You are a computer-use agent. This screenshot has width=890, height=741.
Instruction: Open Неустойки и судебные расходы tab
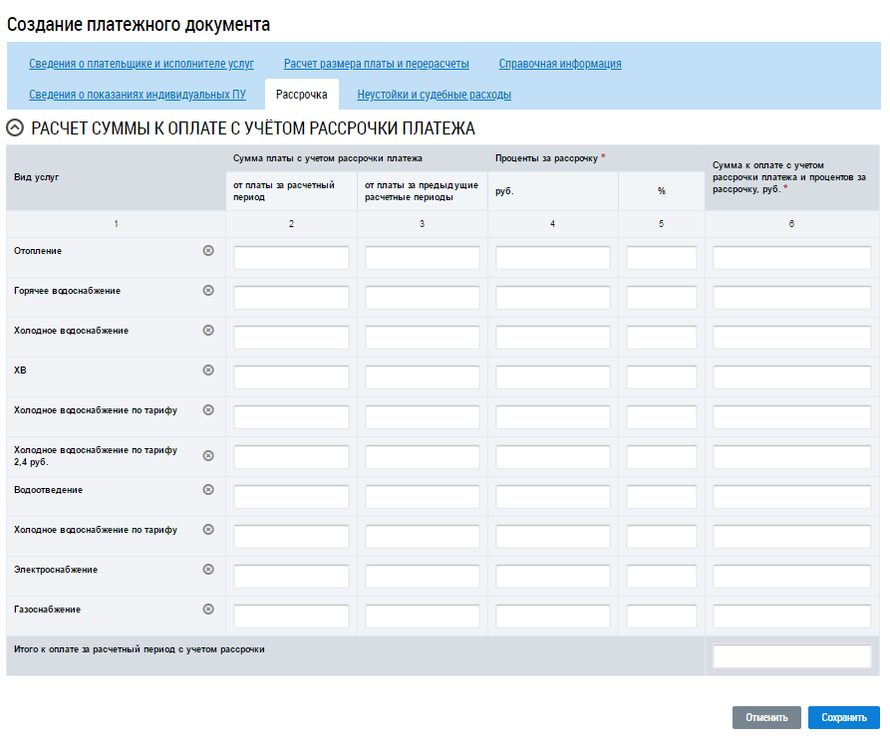click(x=434, y=96)
